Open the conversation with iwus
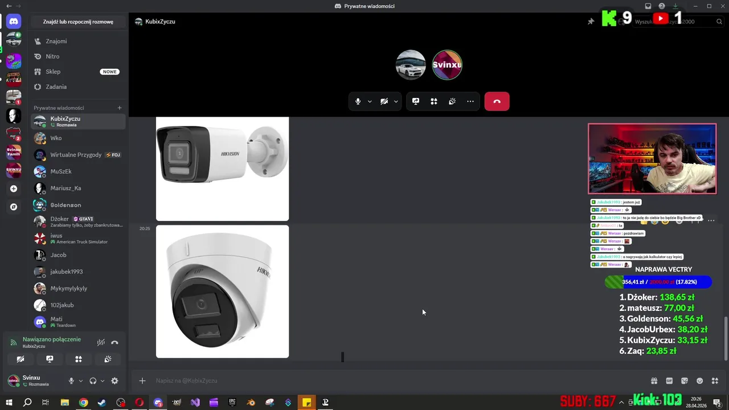This screenshot has width=729, height=410. [x=79, y=238]
